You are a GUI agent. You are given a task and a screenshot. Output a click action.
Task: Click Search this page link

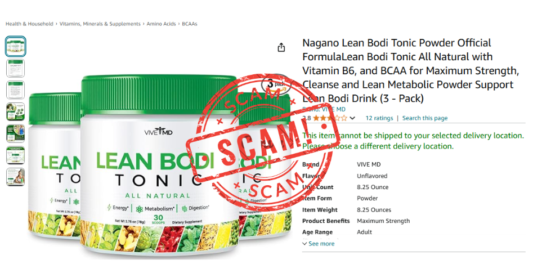(425, 118)
